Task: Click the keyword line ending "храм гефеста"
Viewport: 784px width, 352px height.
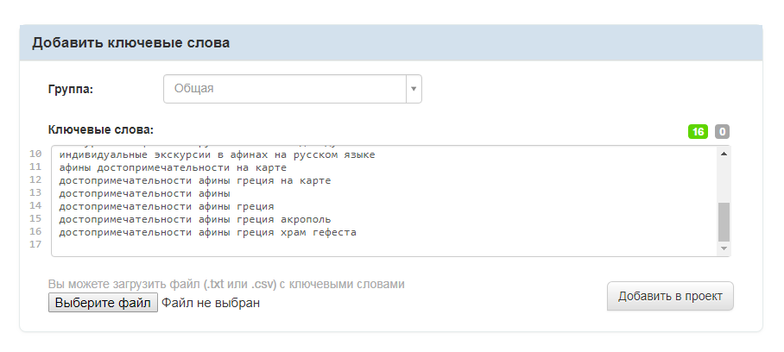Action: [207, 233]
